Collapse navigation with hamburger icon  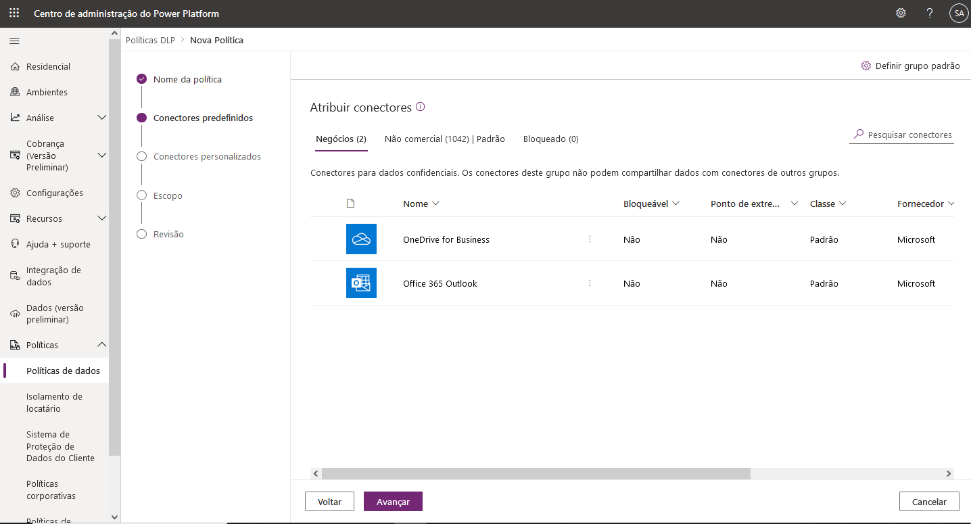click(14, 41)
